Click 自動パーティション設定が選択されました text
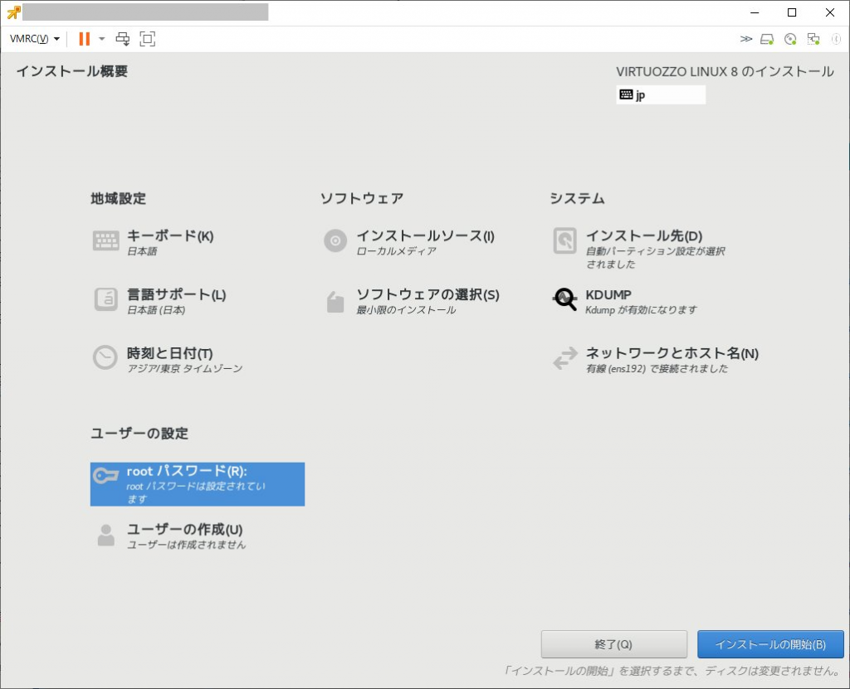The height and width of the screenshot is (689, 850). 656,258
